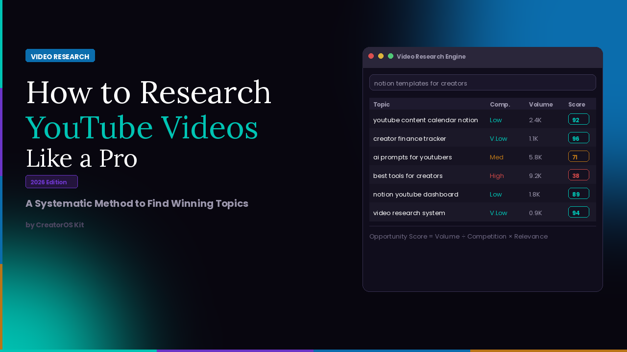Click the 9.2K volume value
The height and width of the screenshot is (352, 627).
[535, 176]
